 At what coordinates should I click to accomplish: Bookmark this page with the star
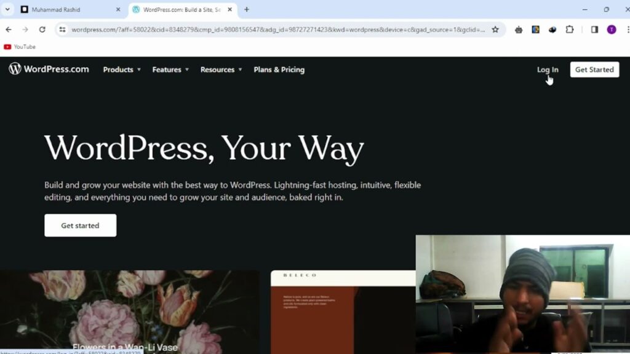495,29
